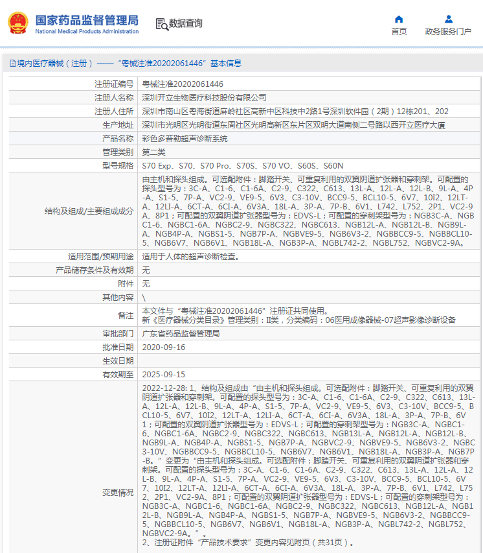The height and width of the screenshot is (553, 483).
Task: Select the registration number 粤械注准20202061446 value
Action: coord(183,84)
